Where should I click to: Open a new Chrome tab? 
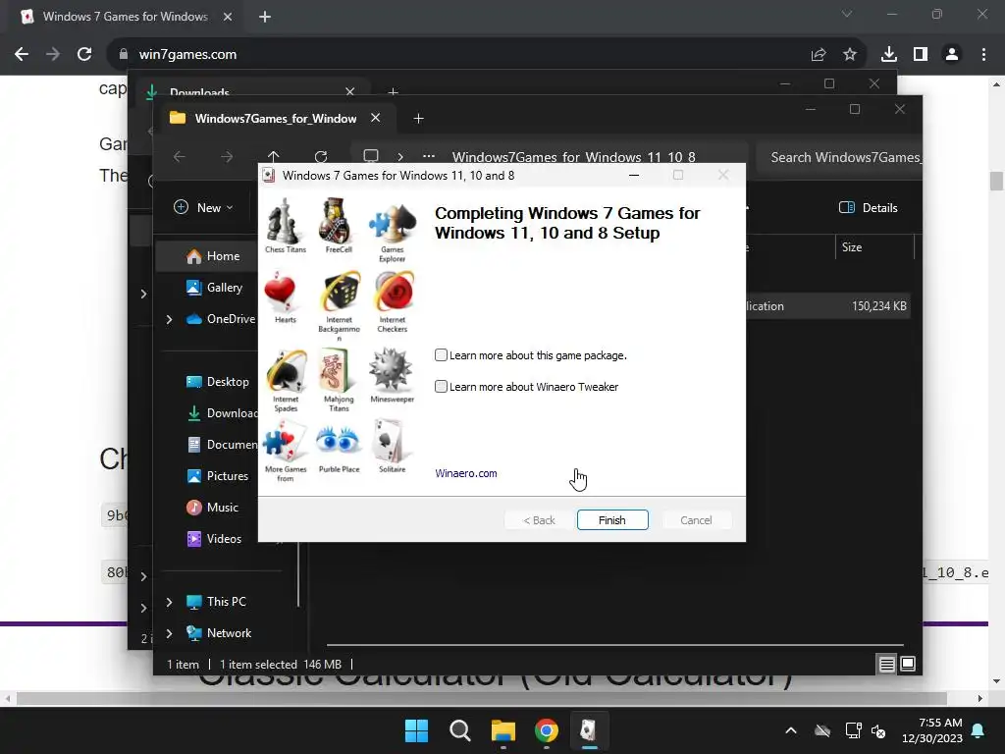[x=265, y=17]
